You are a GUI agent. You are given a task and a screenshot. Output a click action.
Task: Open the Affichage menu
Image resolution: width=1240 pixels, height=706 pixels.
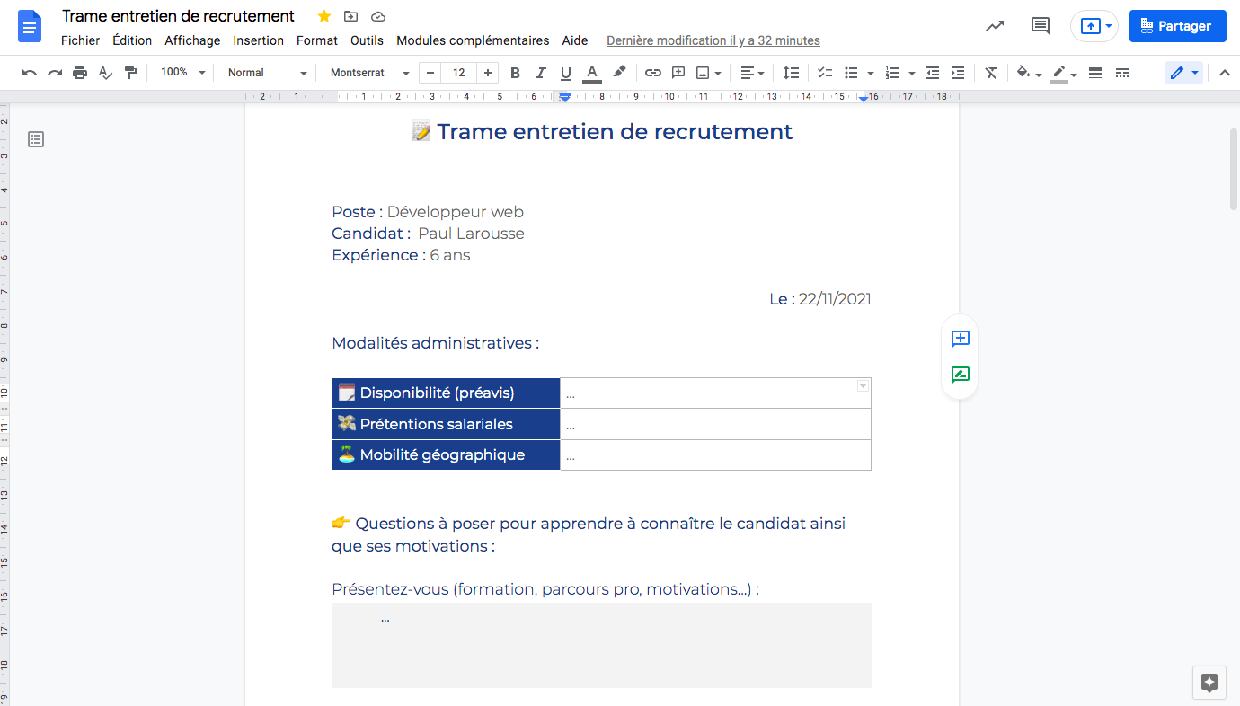pos(192,40)
